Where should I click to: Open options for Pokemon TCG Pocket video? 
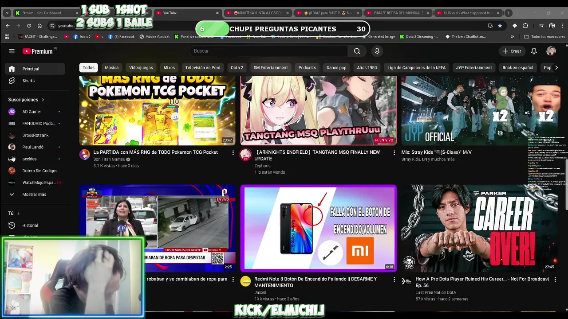click(233, 152)
